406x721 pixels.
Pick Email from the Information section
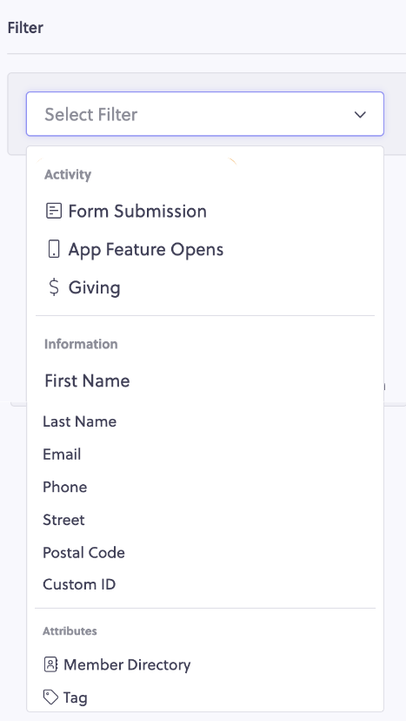205,454
